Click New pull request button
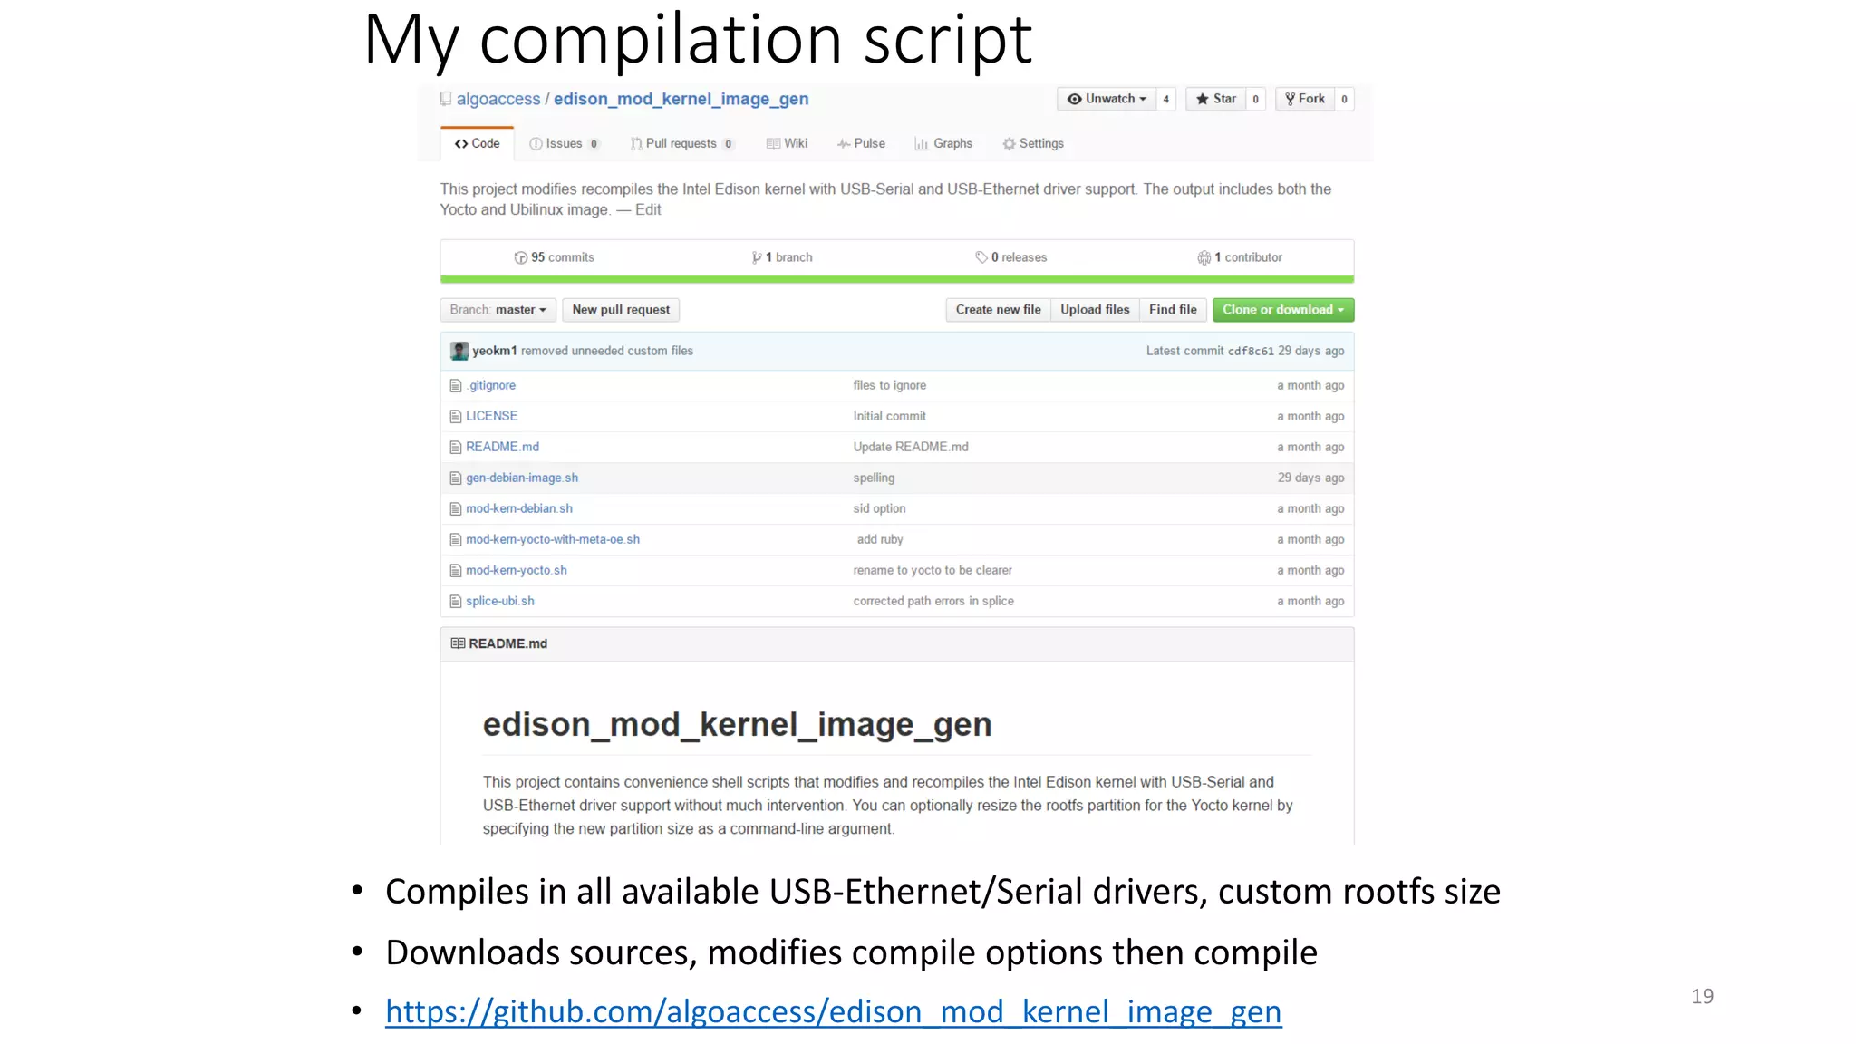 click(621, 310)
